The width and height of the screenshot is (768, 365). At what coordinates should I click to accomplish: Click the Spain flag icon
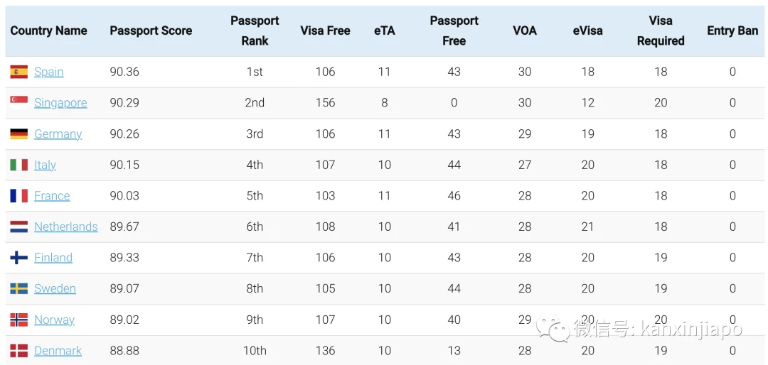click(18, 72)
